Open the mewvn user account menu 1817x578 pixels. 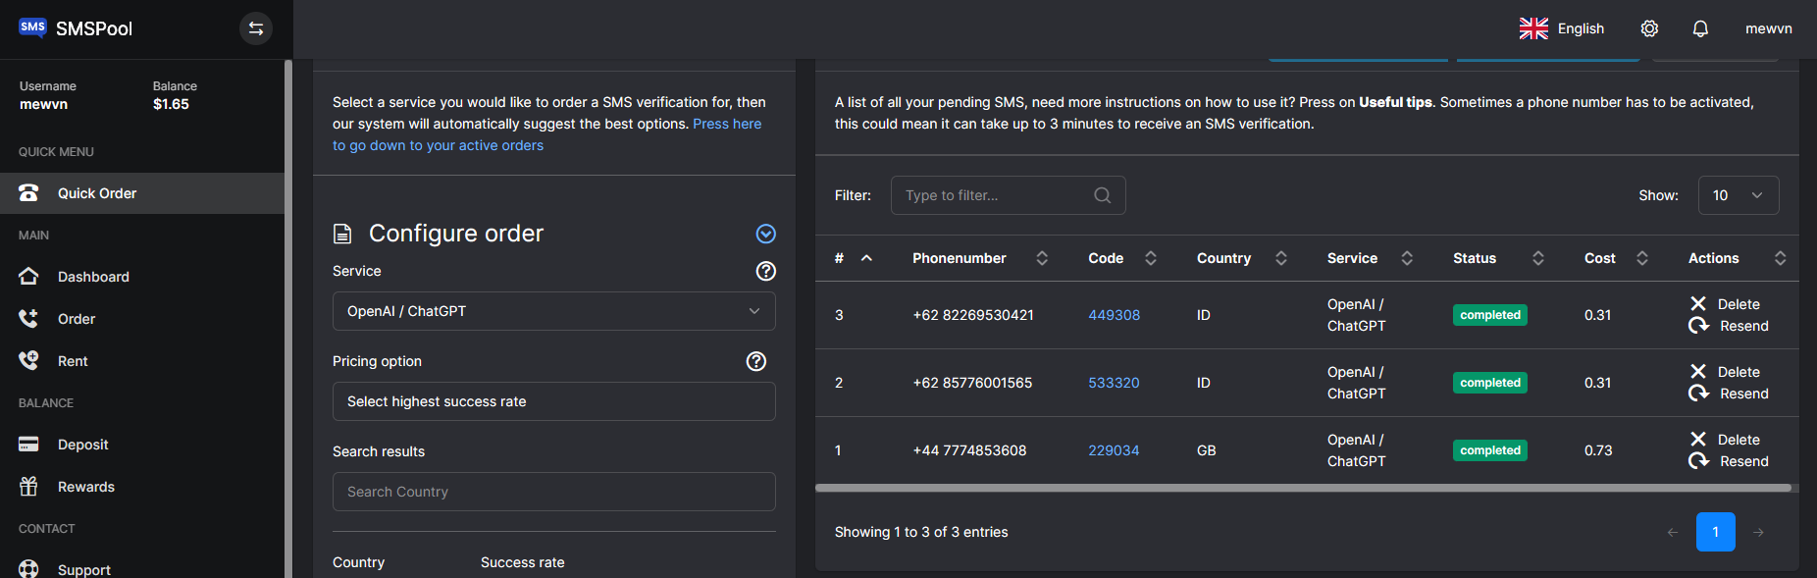(x=1769, y=28)
